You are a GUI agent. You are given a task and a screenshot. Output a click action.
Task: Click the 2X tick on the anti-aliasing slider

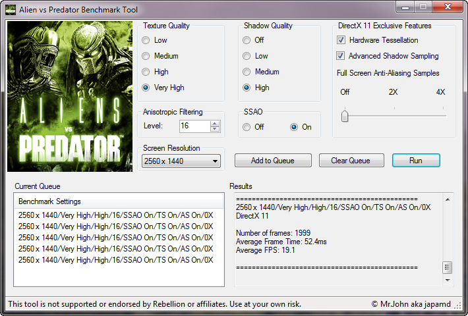pyautogui.click(x=394, y=109)
